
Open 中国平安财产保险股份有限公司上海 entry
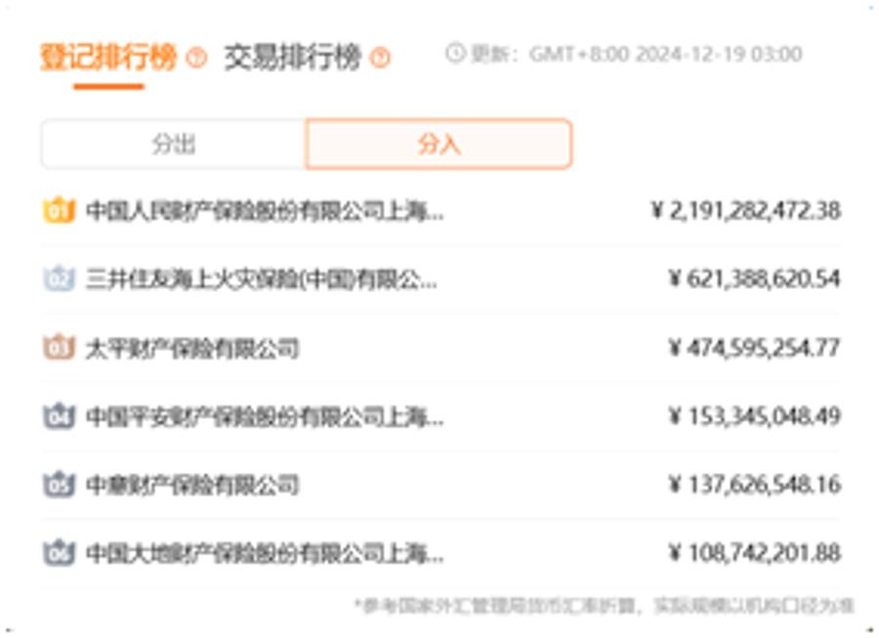pyautogui.click(x=265, y=416)
